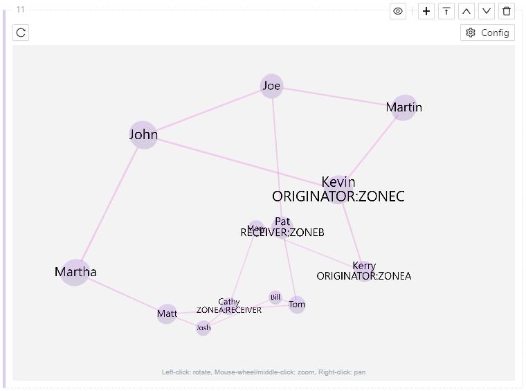Toggle cell visibility with the eye icon
The width and height of the screenshot is (526, 391).
[x=398, y=11]
